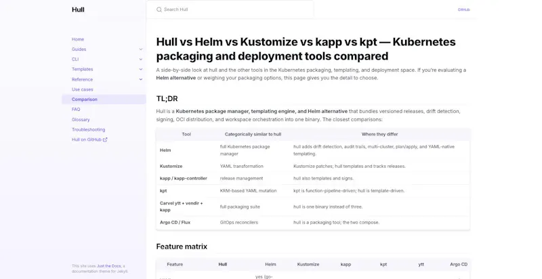Go to the Home page

(x=78, y=39)
